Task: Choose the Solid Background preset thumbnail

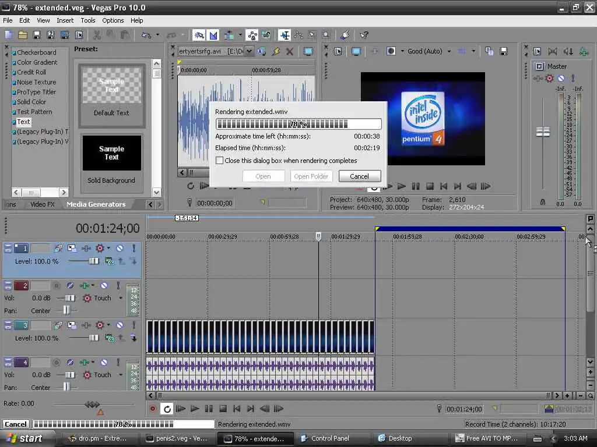Action: click(111, 153)
